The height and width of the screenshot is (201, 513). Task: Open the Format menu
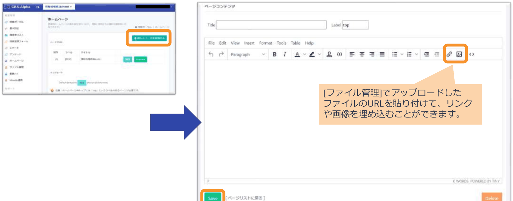(265, 43)
